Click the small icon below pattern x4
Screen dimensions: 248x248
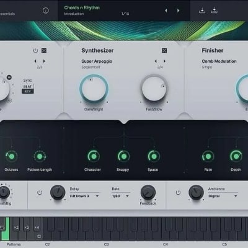39,236
